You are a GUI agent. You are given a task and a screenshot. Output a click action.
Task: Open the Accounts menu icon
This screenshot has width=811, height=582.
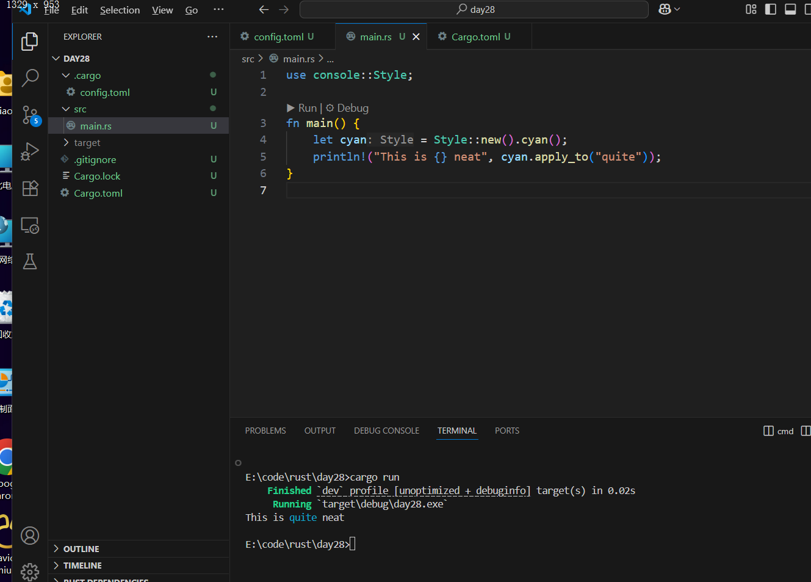click(x=30, y=536)
